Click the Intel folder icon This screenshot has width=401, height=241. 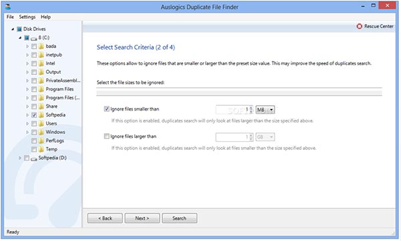[41, 64]
